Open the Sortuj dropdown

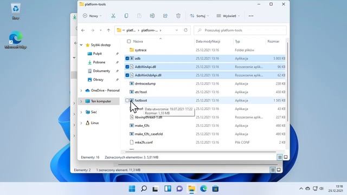(200, 16)
